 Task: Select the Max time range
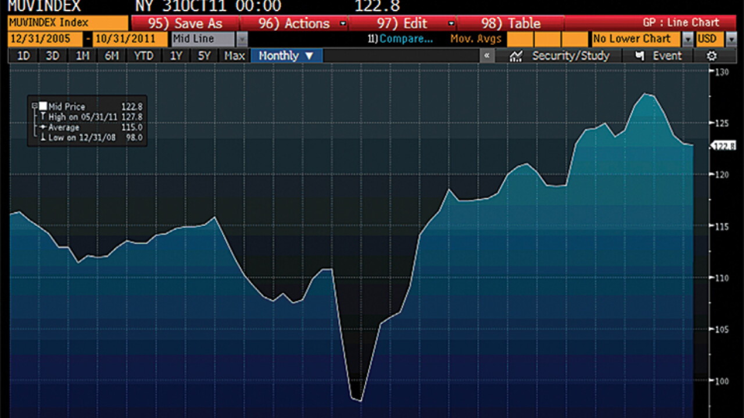(x=235, y=56)
